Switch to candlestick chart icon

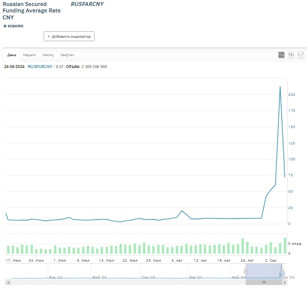pyautogui.click(x=291, y=55)
